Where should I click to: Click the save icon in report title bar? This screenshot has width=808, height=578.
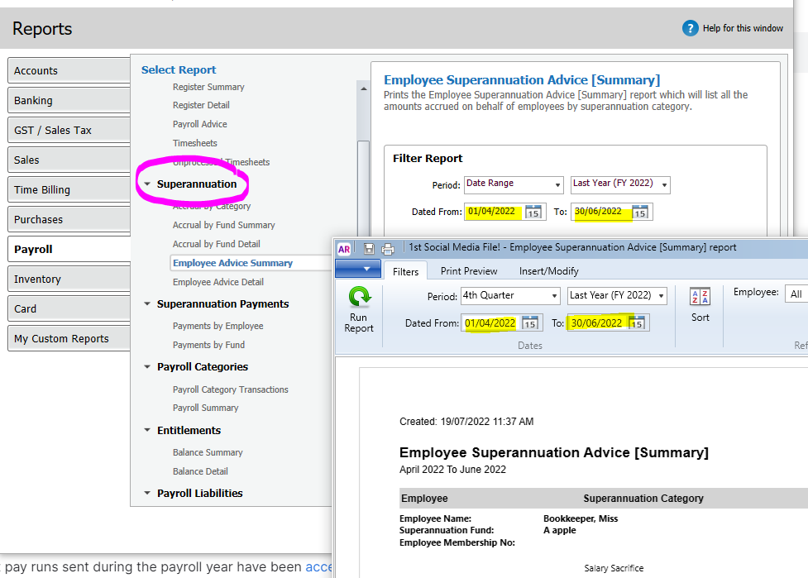(x=369, y=248)
